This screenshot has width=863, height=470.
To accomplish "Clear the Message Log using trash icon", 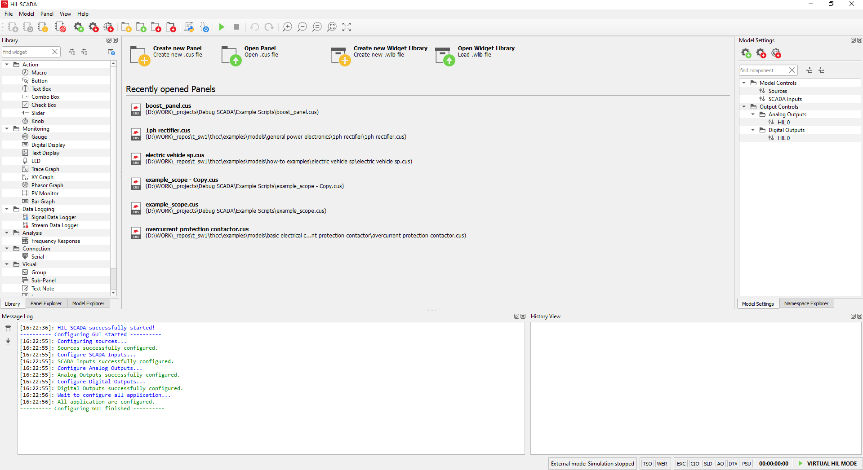I will 8,328.
